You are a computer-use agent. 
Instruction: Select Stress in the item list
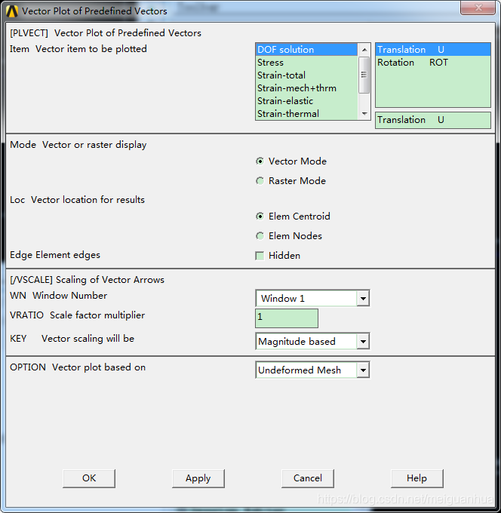pyautogui.click(x=271, y=63)
